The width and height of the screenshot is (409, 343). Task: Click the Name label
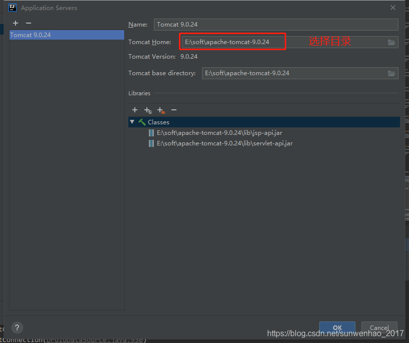pyautogui.click(x=138, y=25)
